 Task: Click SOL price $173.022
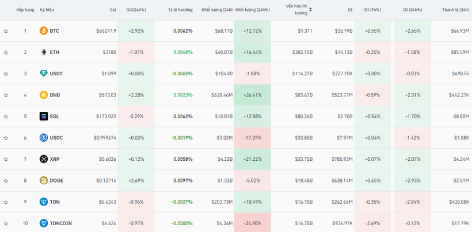point(106,117)
